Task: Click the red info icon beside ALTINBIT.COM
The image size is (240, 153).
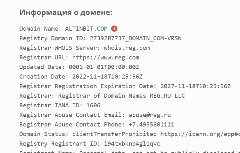Action: tap(114, 28)
